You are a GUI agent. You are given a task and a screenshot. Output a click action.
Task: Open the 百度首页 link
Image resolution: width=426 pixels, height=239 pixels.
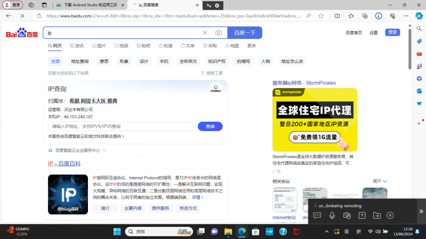pyautogui.click(x=354, y=33)
